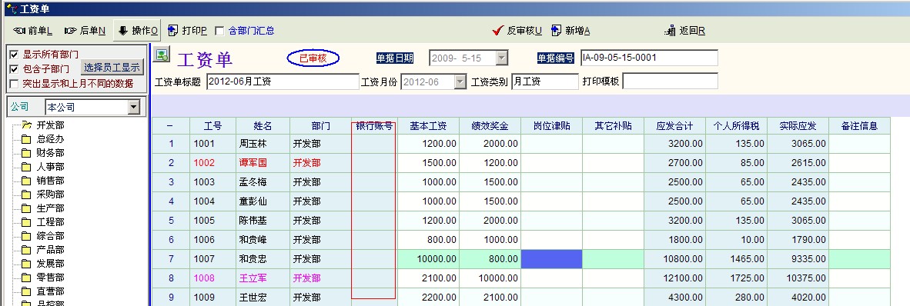Uncheck the 包含子部门 checkbox

(15, 69)
